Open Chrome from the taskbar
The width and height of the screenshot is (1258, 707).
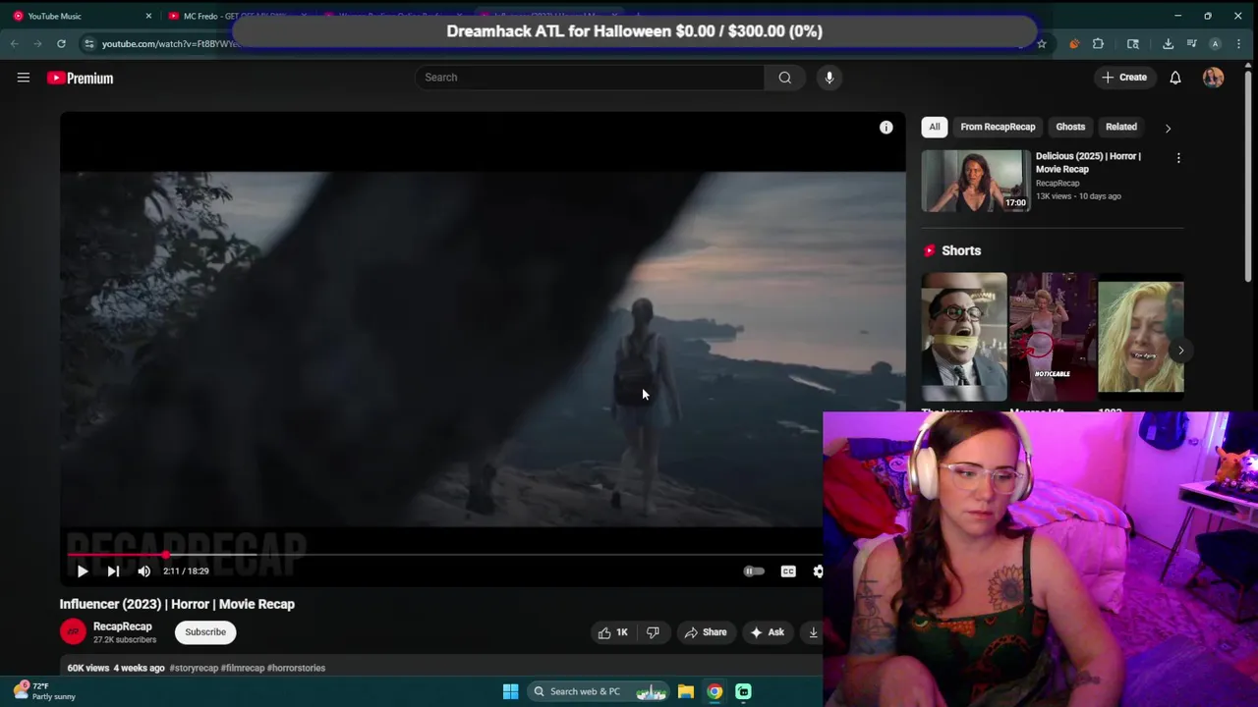[715, 691]
